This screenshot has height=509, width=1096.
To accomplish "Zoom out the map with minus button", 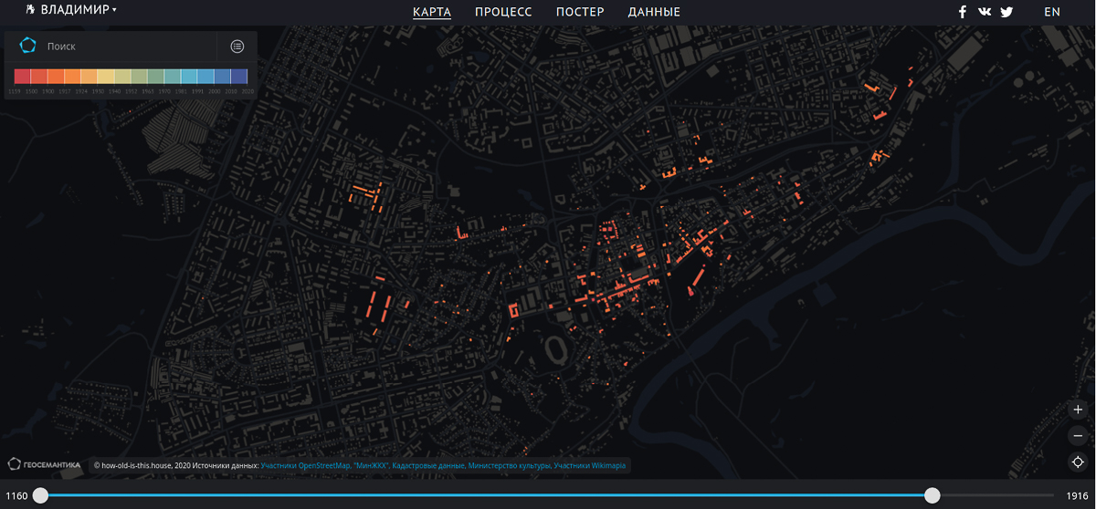I will click(1079, 435).
